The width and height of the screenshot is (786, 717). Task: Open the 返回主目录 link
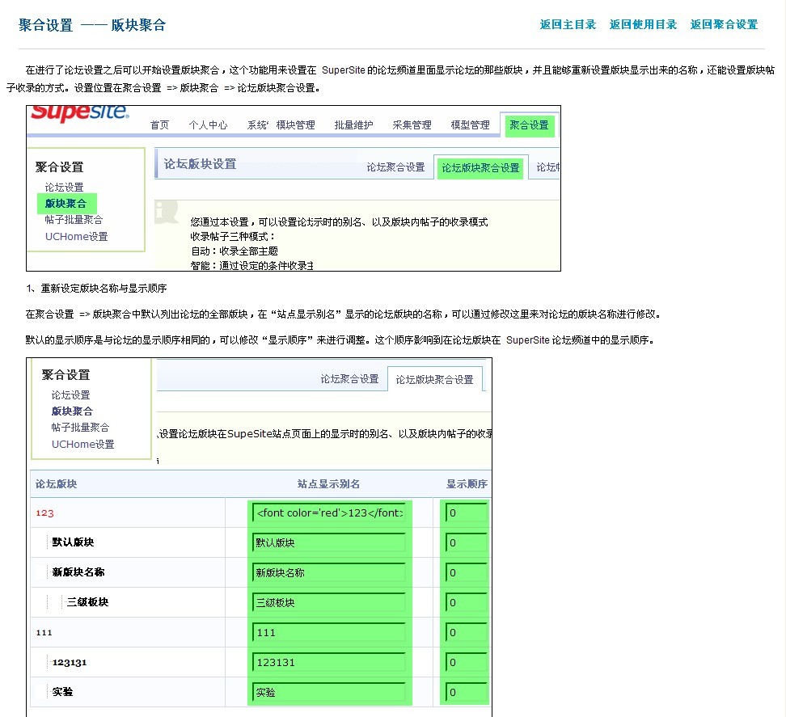tap(568, 24)
